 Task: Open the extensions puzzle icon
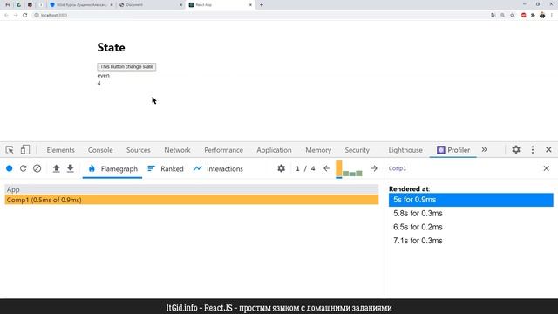click(533, 16)
